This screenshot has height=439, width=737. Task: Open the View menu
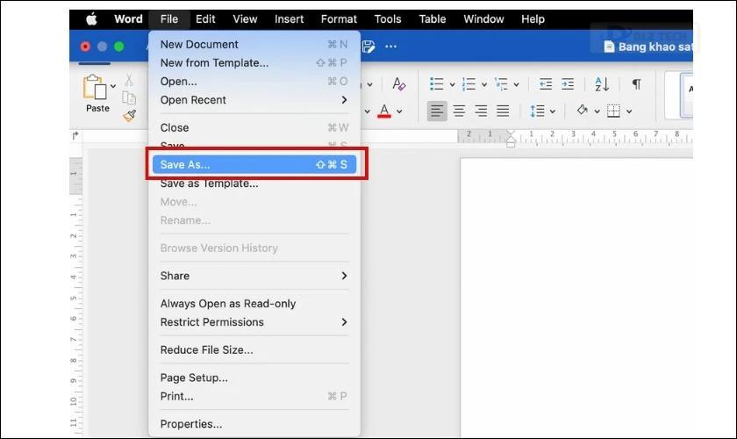point(245,19)
